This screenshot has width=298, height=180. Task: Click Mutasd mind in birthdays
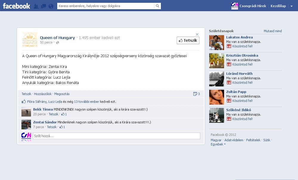point(273,31)
